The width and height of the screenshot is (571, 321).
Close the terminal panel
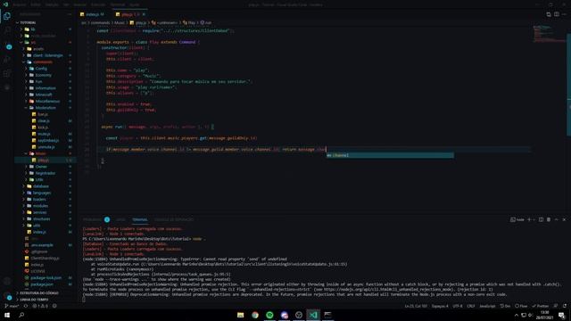pos(564,219)
